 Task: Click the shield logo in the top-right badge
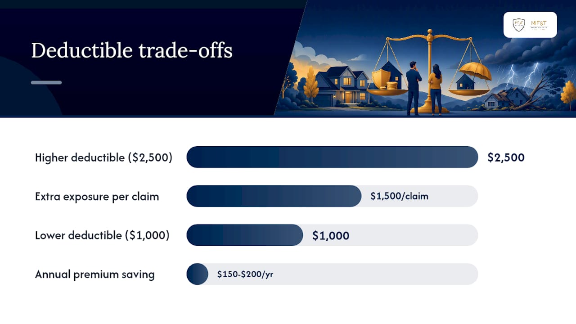519,24
